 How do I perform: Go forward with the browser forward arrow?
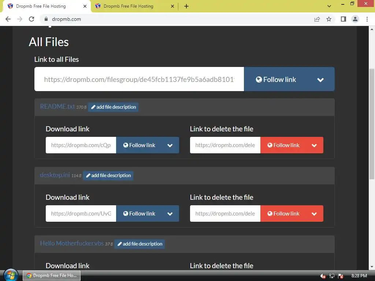(x=20, y=19)
